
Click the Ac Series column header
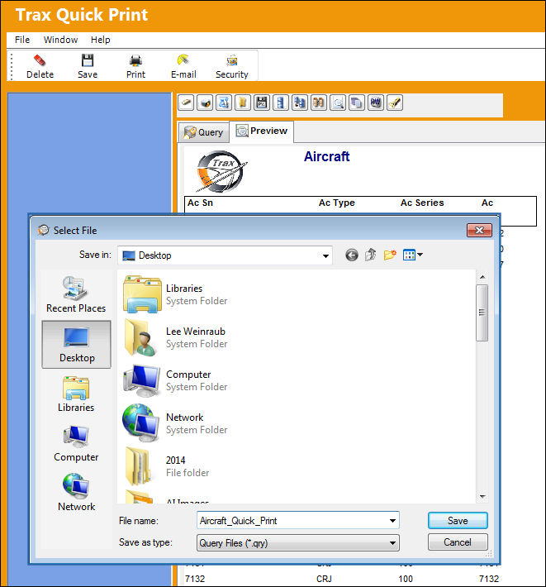[x=422, y=203]
